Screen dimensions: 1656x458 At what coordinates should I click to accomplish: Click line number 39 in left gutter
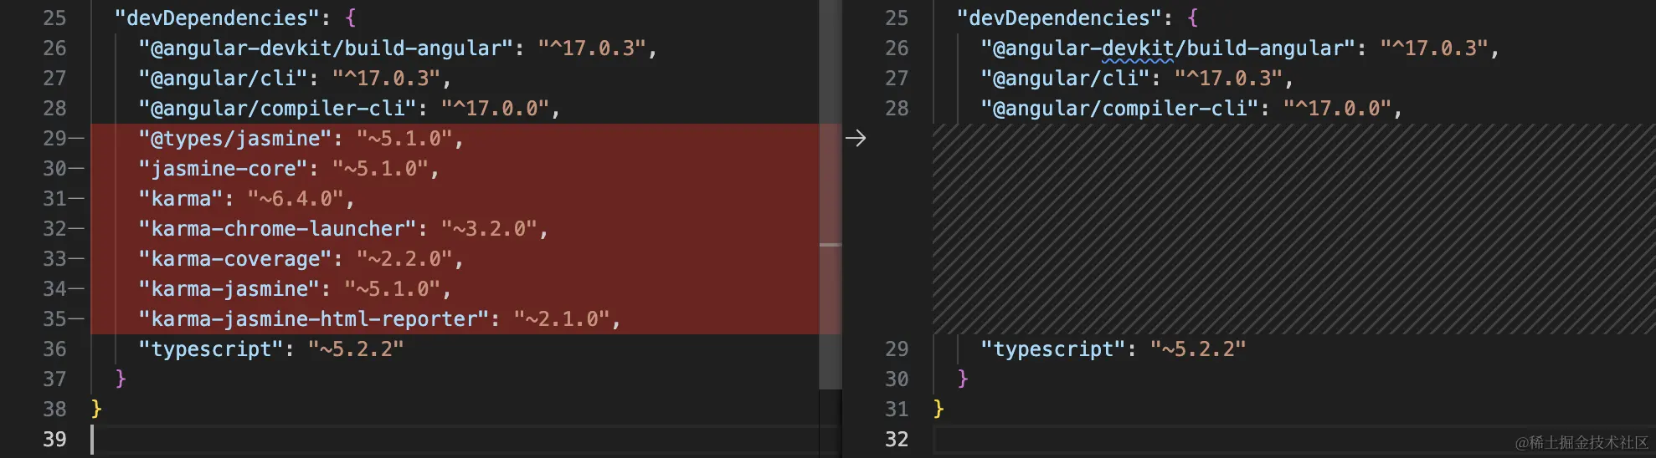coord(54,439)
